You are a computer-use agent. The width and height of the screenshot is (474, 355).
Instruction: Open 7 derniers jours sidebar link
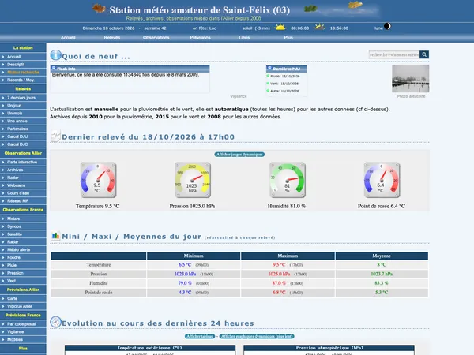(23, 98)
